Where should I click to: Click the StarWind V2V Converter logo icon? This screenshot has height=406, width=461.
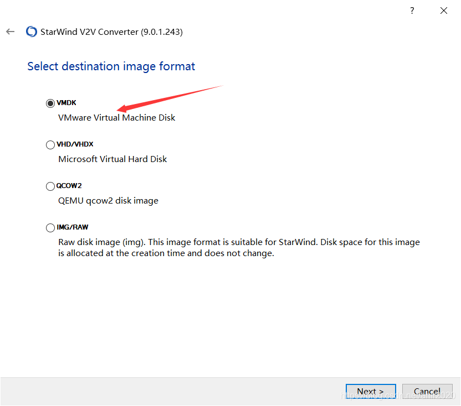click(x=32, y=32)
